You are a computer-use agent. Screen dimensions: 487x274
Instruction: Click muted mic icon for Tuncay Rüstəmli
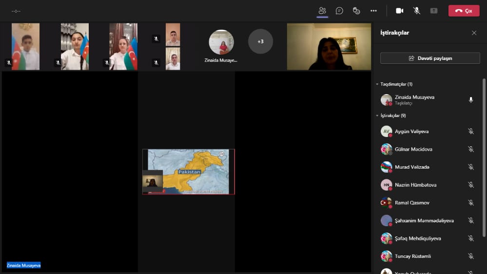(471, 256)
